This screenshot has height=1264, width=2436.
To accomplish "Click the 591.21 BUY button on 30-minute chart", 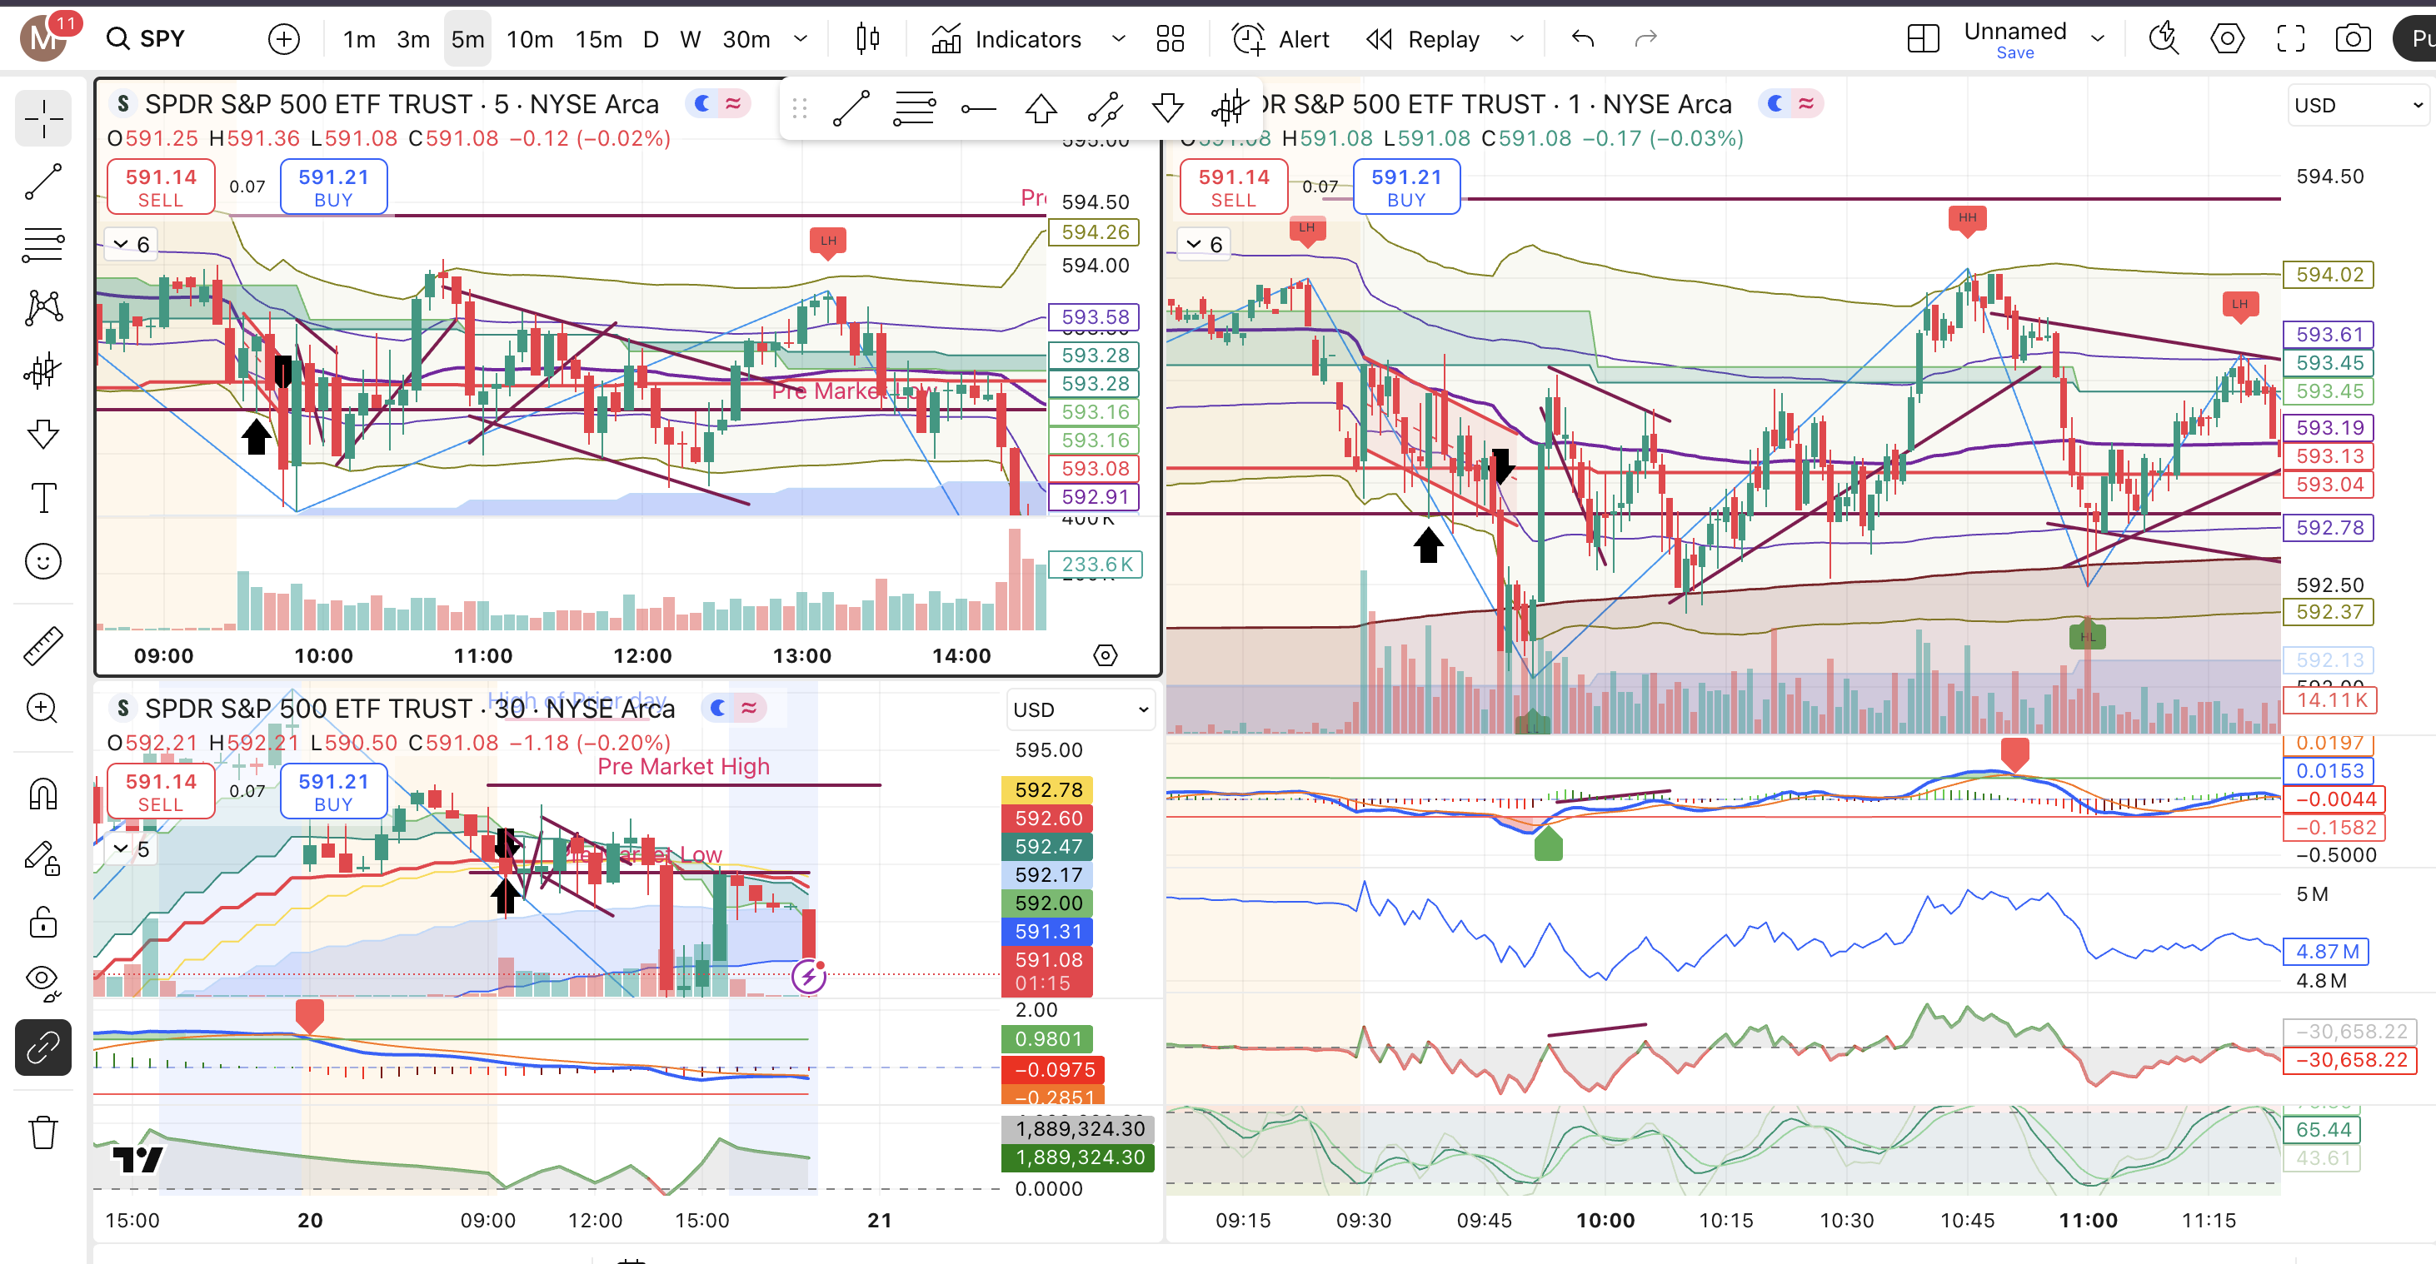I will pos(333,791).
